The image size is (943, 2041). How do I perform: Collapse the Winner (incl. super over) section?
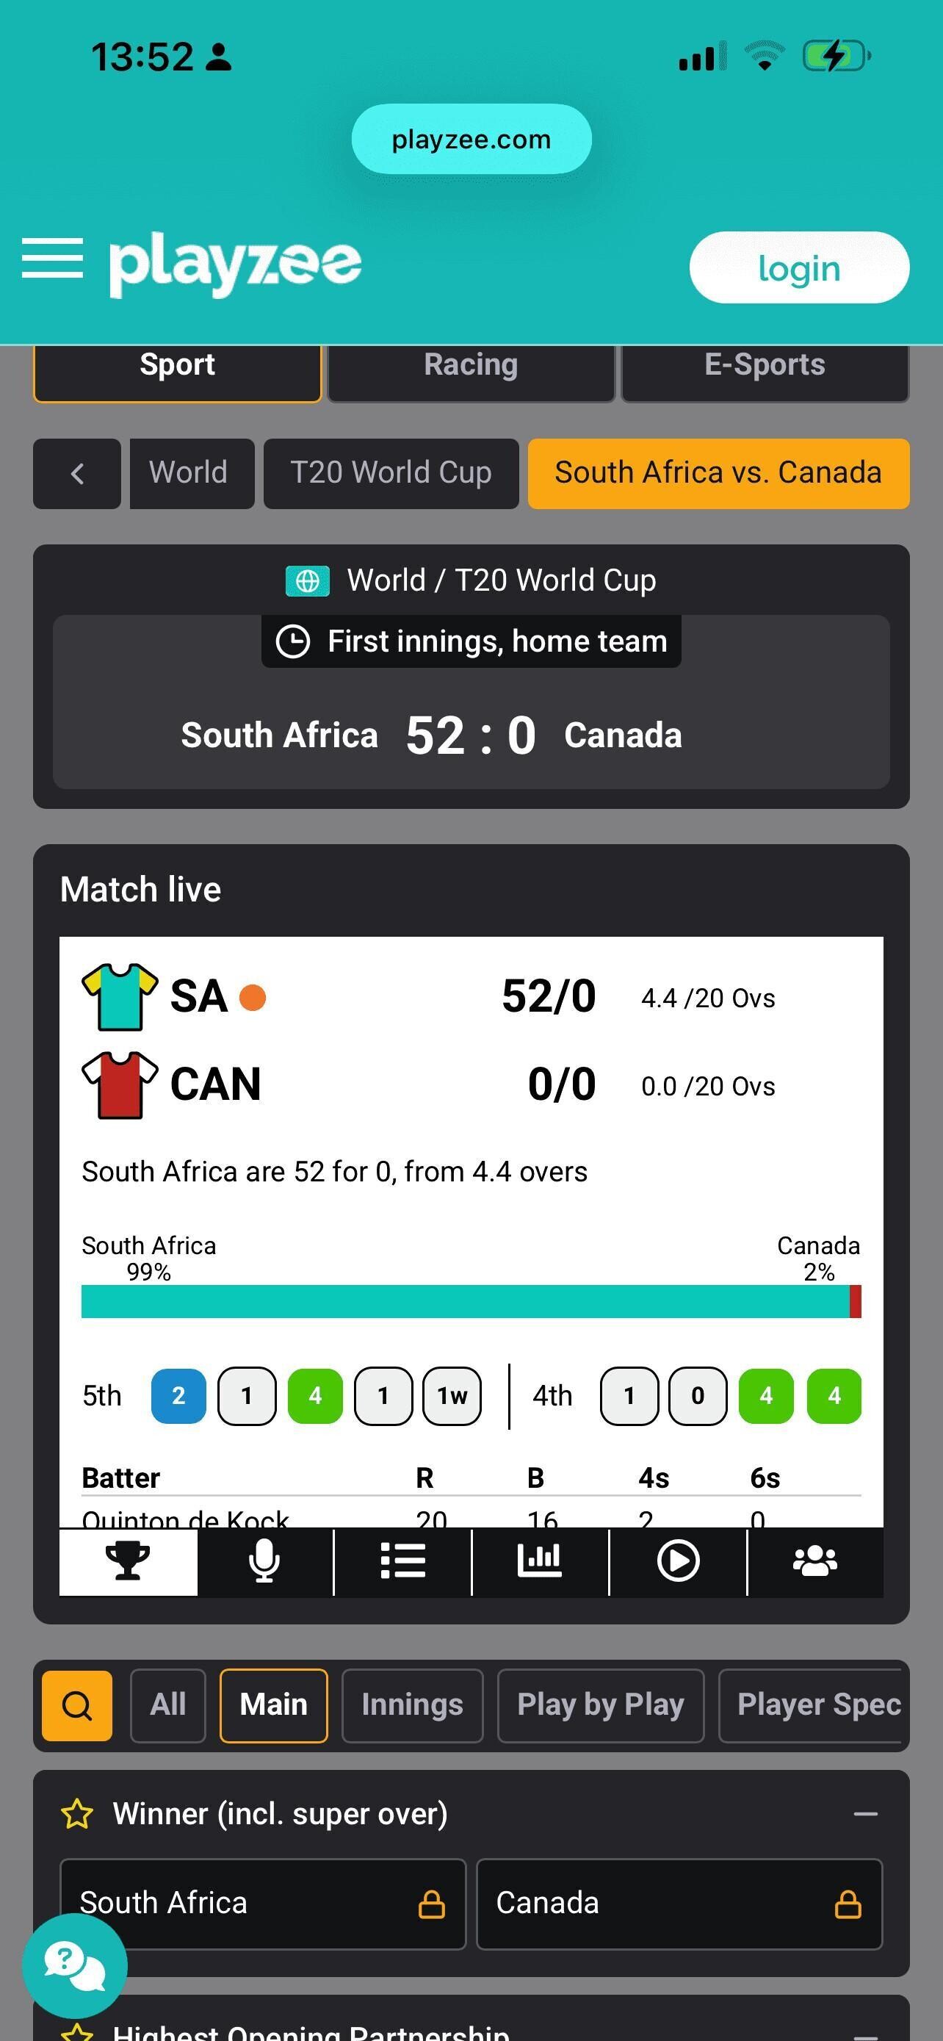point(865,1813)
